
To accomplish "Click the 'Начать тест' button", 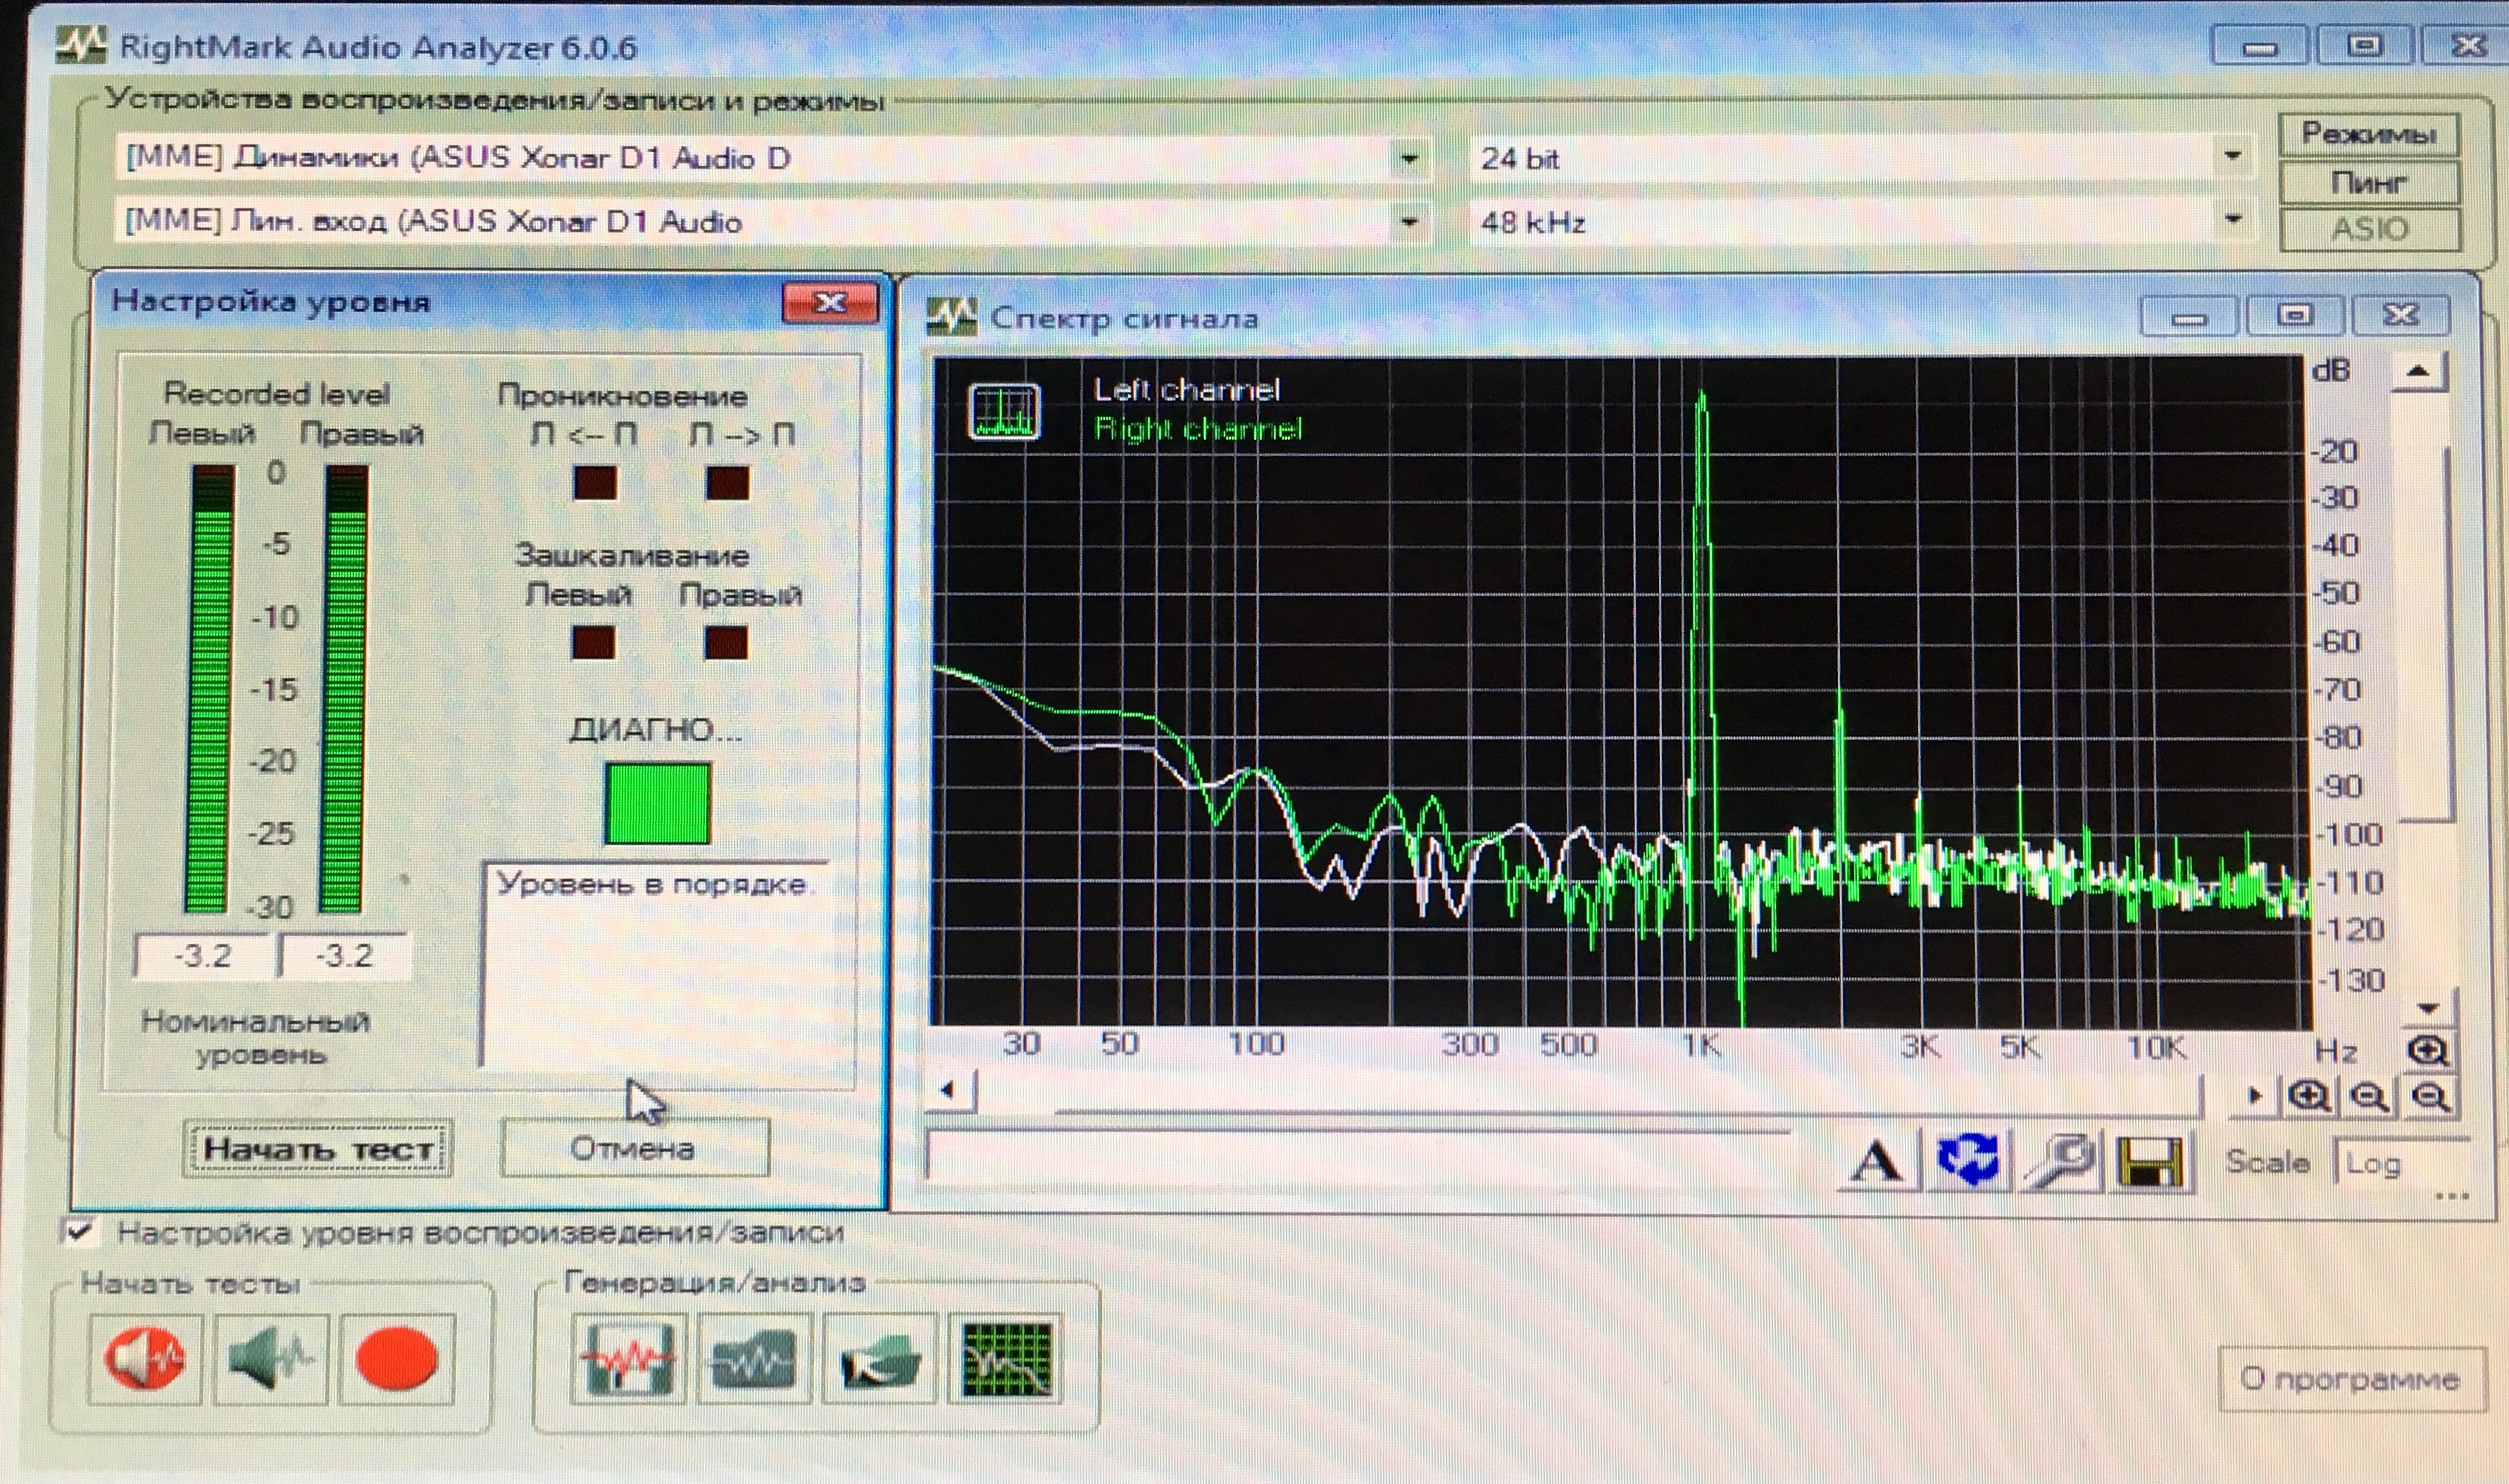I will (318, 1149).
